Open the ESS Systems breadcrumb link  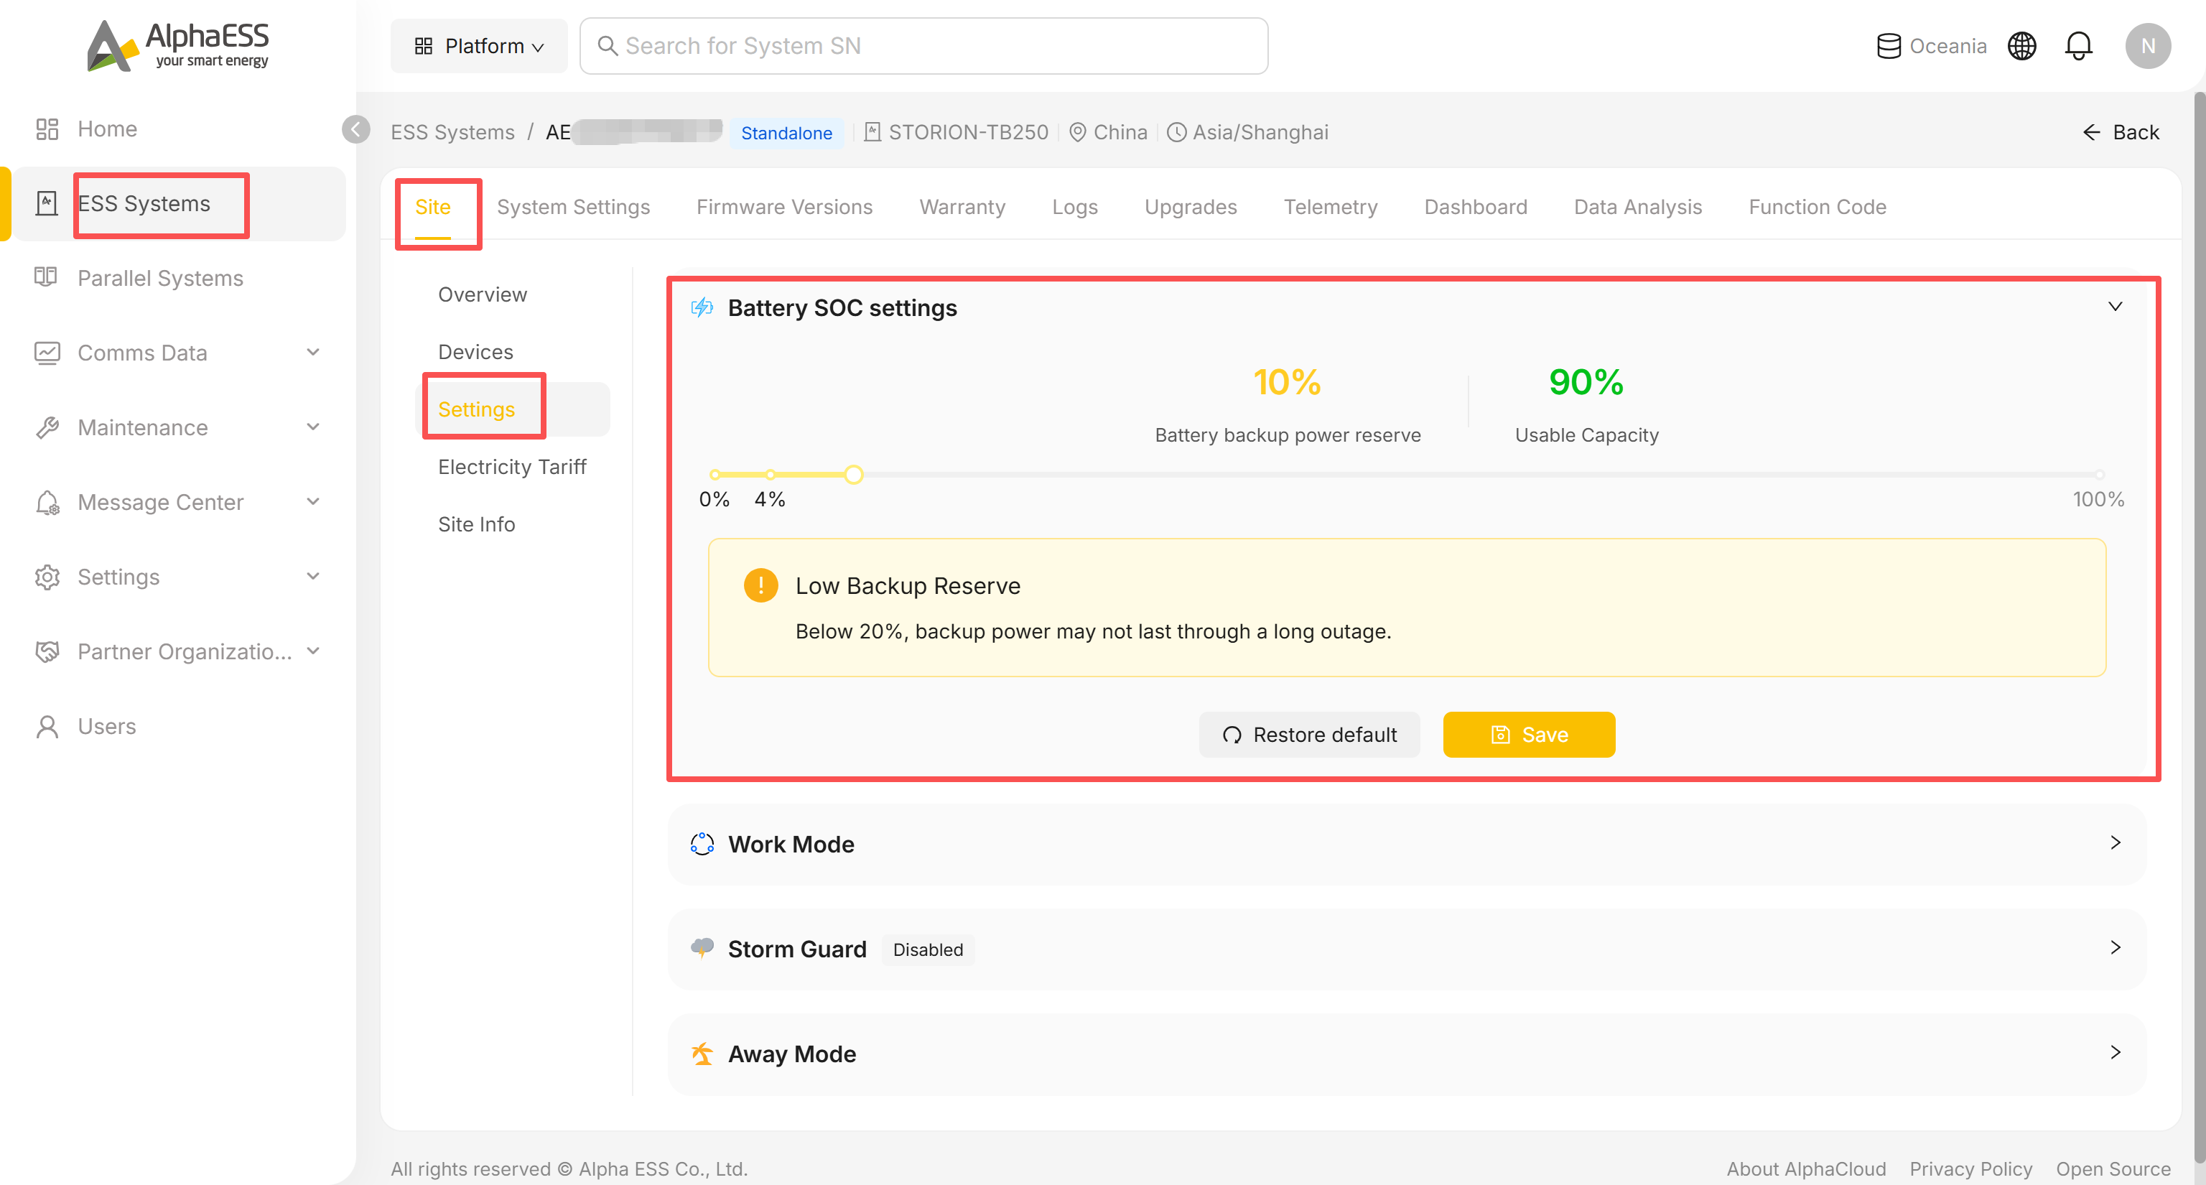[452, 132]
